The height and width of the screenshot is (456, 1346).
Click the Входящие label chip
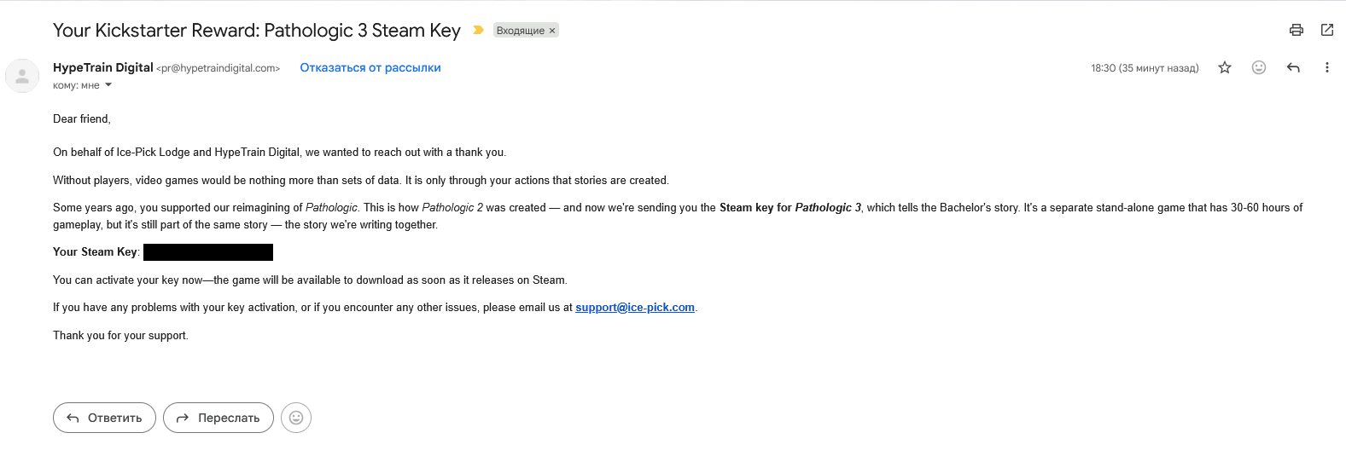coord(520,31)
